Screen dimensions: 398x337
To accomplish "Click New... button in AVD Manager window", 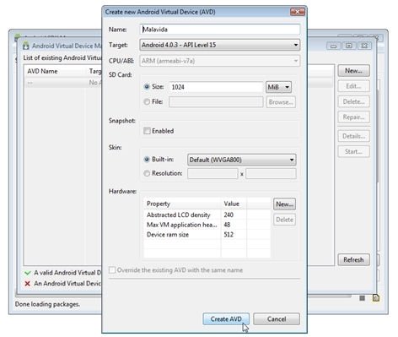I will tap(353, 71).
